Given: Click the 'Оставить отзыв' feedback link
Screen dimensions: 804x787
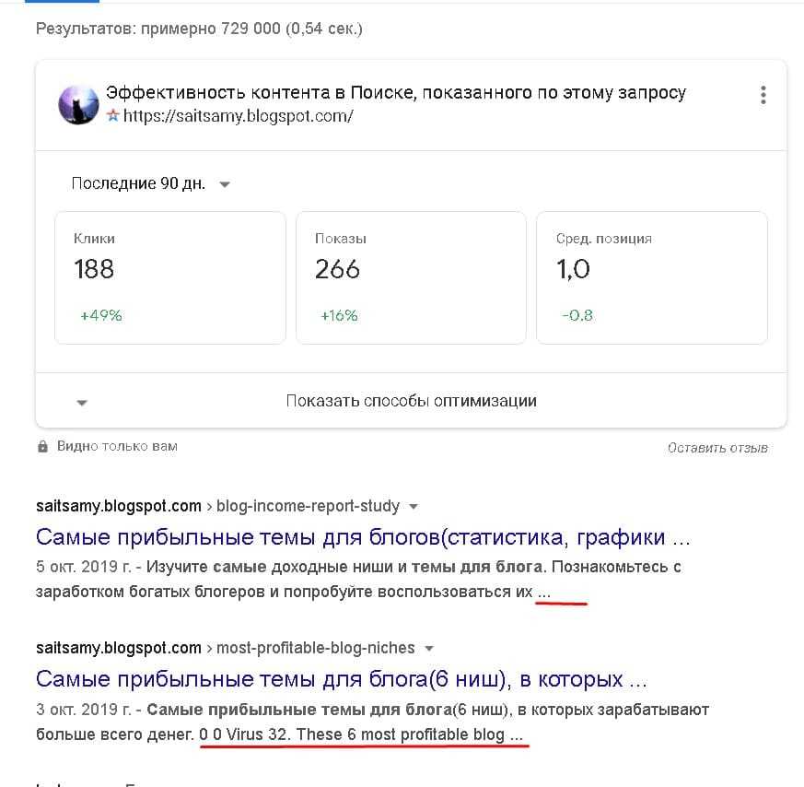Looking at the screenshot, I should pos(717,448).
